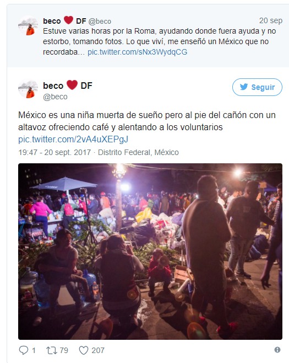This screenshot has width=289, height=363.
Task: Click the @beco handle in parent tweet
Action: pyautogui.click(x=100, y=22)
